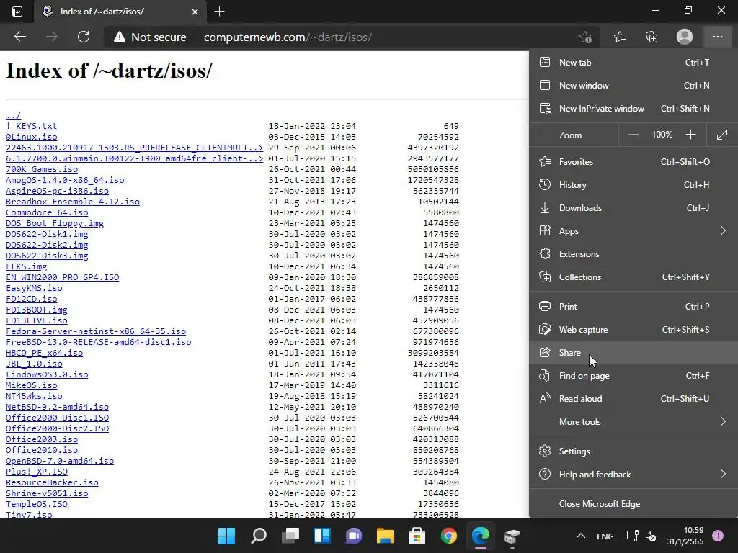The width and height of the screenshot is (738, 553).
Task: Open Settings from the menu
Action: pyautogui.click(x=633, y=451)
